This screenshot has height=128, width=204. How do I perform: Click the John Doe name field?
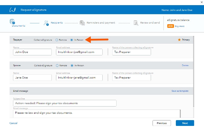(32, 52)
